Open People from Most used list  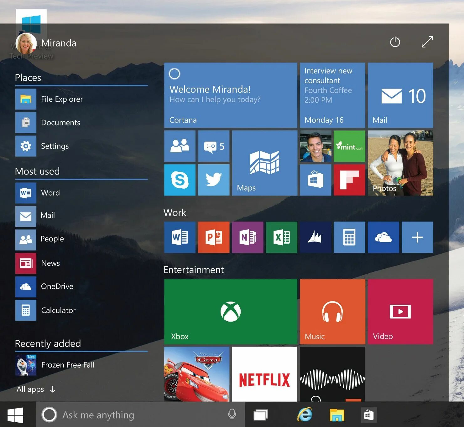(81, 240)
